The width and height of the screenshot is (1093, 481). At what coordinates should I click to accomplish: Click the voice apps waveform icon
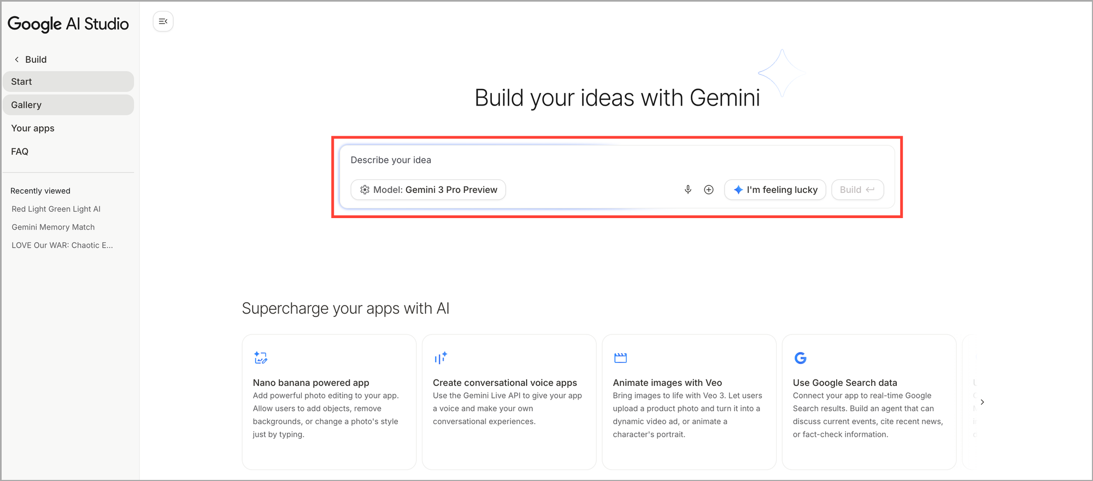point(440,358)
